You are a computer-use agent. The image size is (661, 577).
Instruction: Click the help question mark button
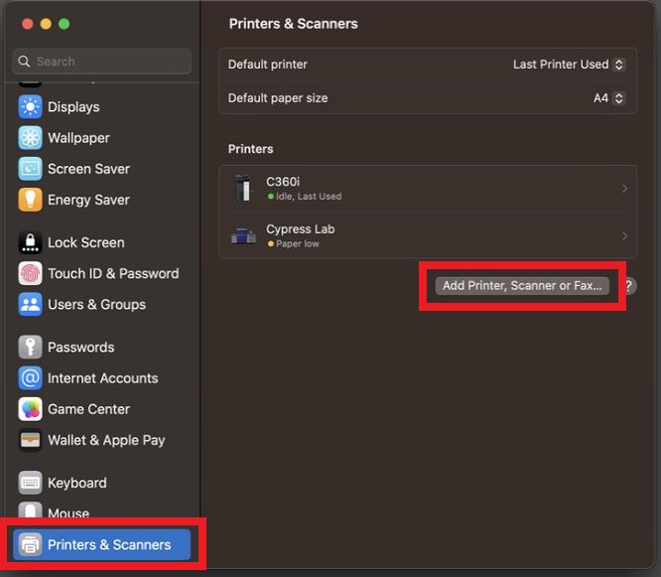(x=628, y=286)
